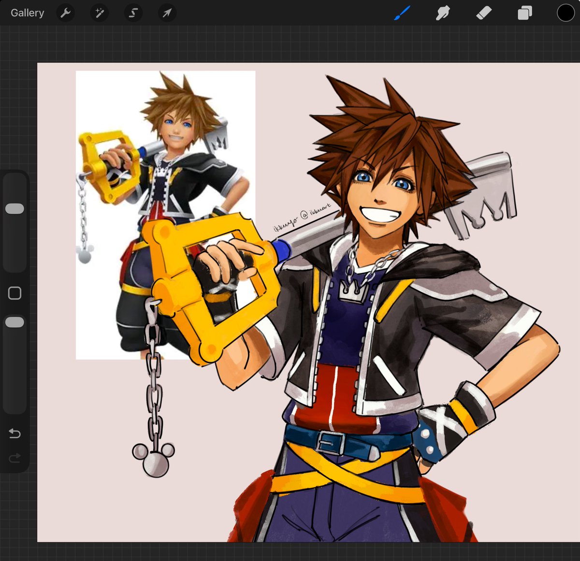The width and height of the screenshot is (580, 561).
Task: Return to the Gallery
Action: click(27, 13)
